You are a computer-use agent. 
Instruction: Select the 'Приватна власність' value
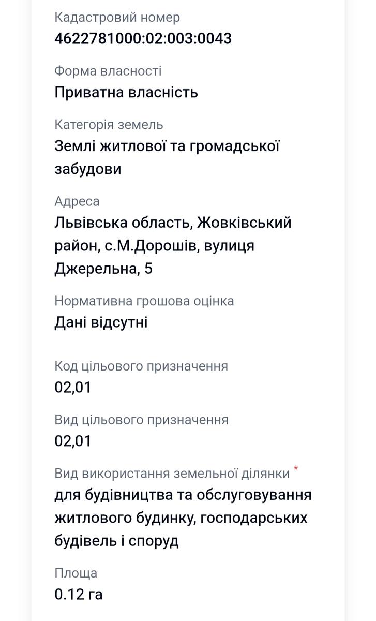coord(126,93)
